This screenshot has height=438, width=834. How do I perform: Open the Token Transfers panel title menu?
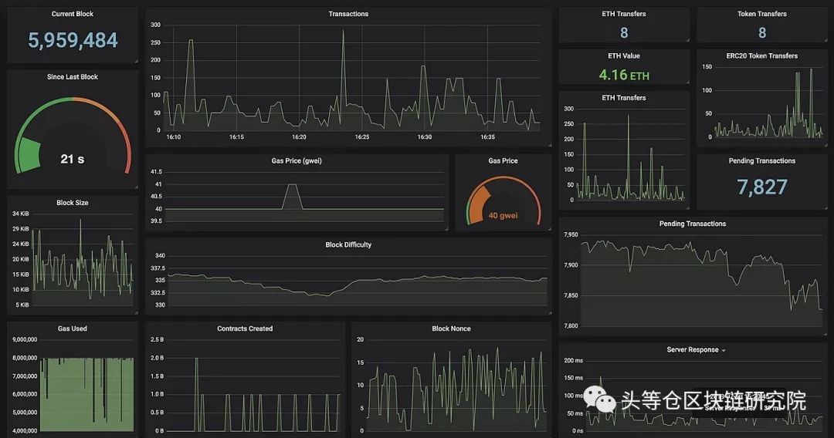tap(761, 14)
